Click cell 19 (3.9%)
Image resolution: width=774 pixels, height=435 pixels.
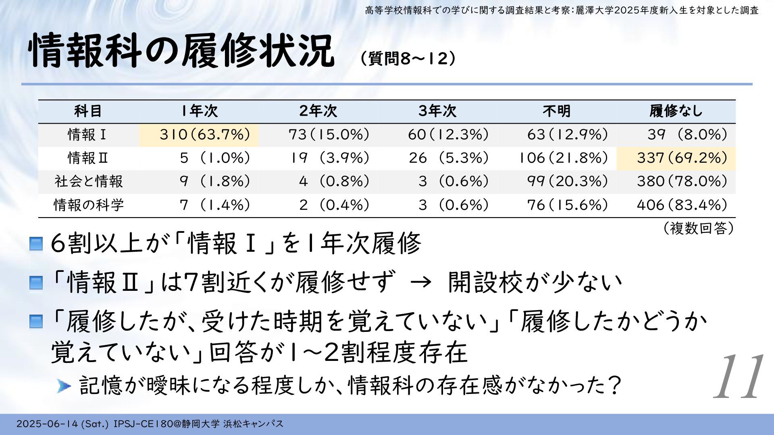pos(330,158)
